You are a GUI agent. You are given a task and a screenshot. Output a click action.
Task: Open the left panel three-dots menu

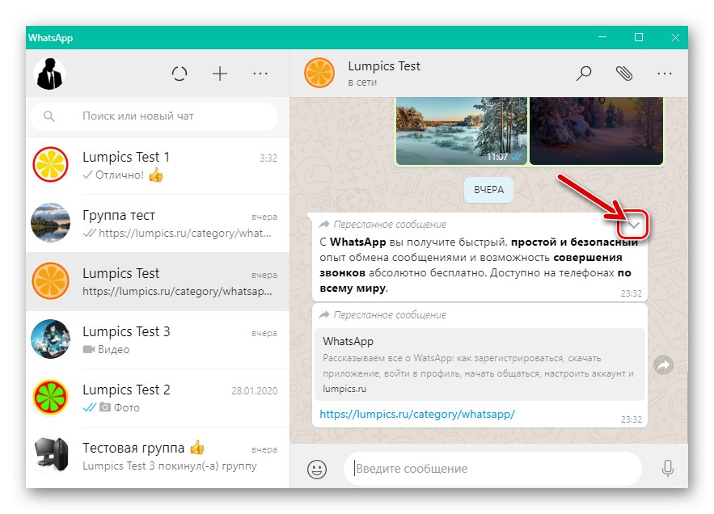pos(260,74)
